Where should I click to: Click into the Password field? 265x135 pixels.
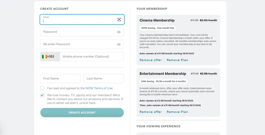coord(82,32)
